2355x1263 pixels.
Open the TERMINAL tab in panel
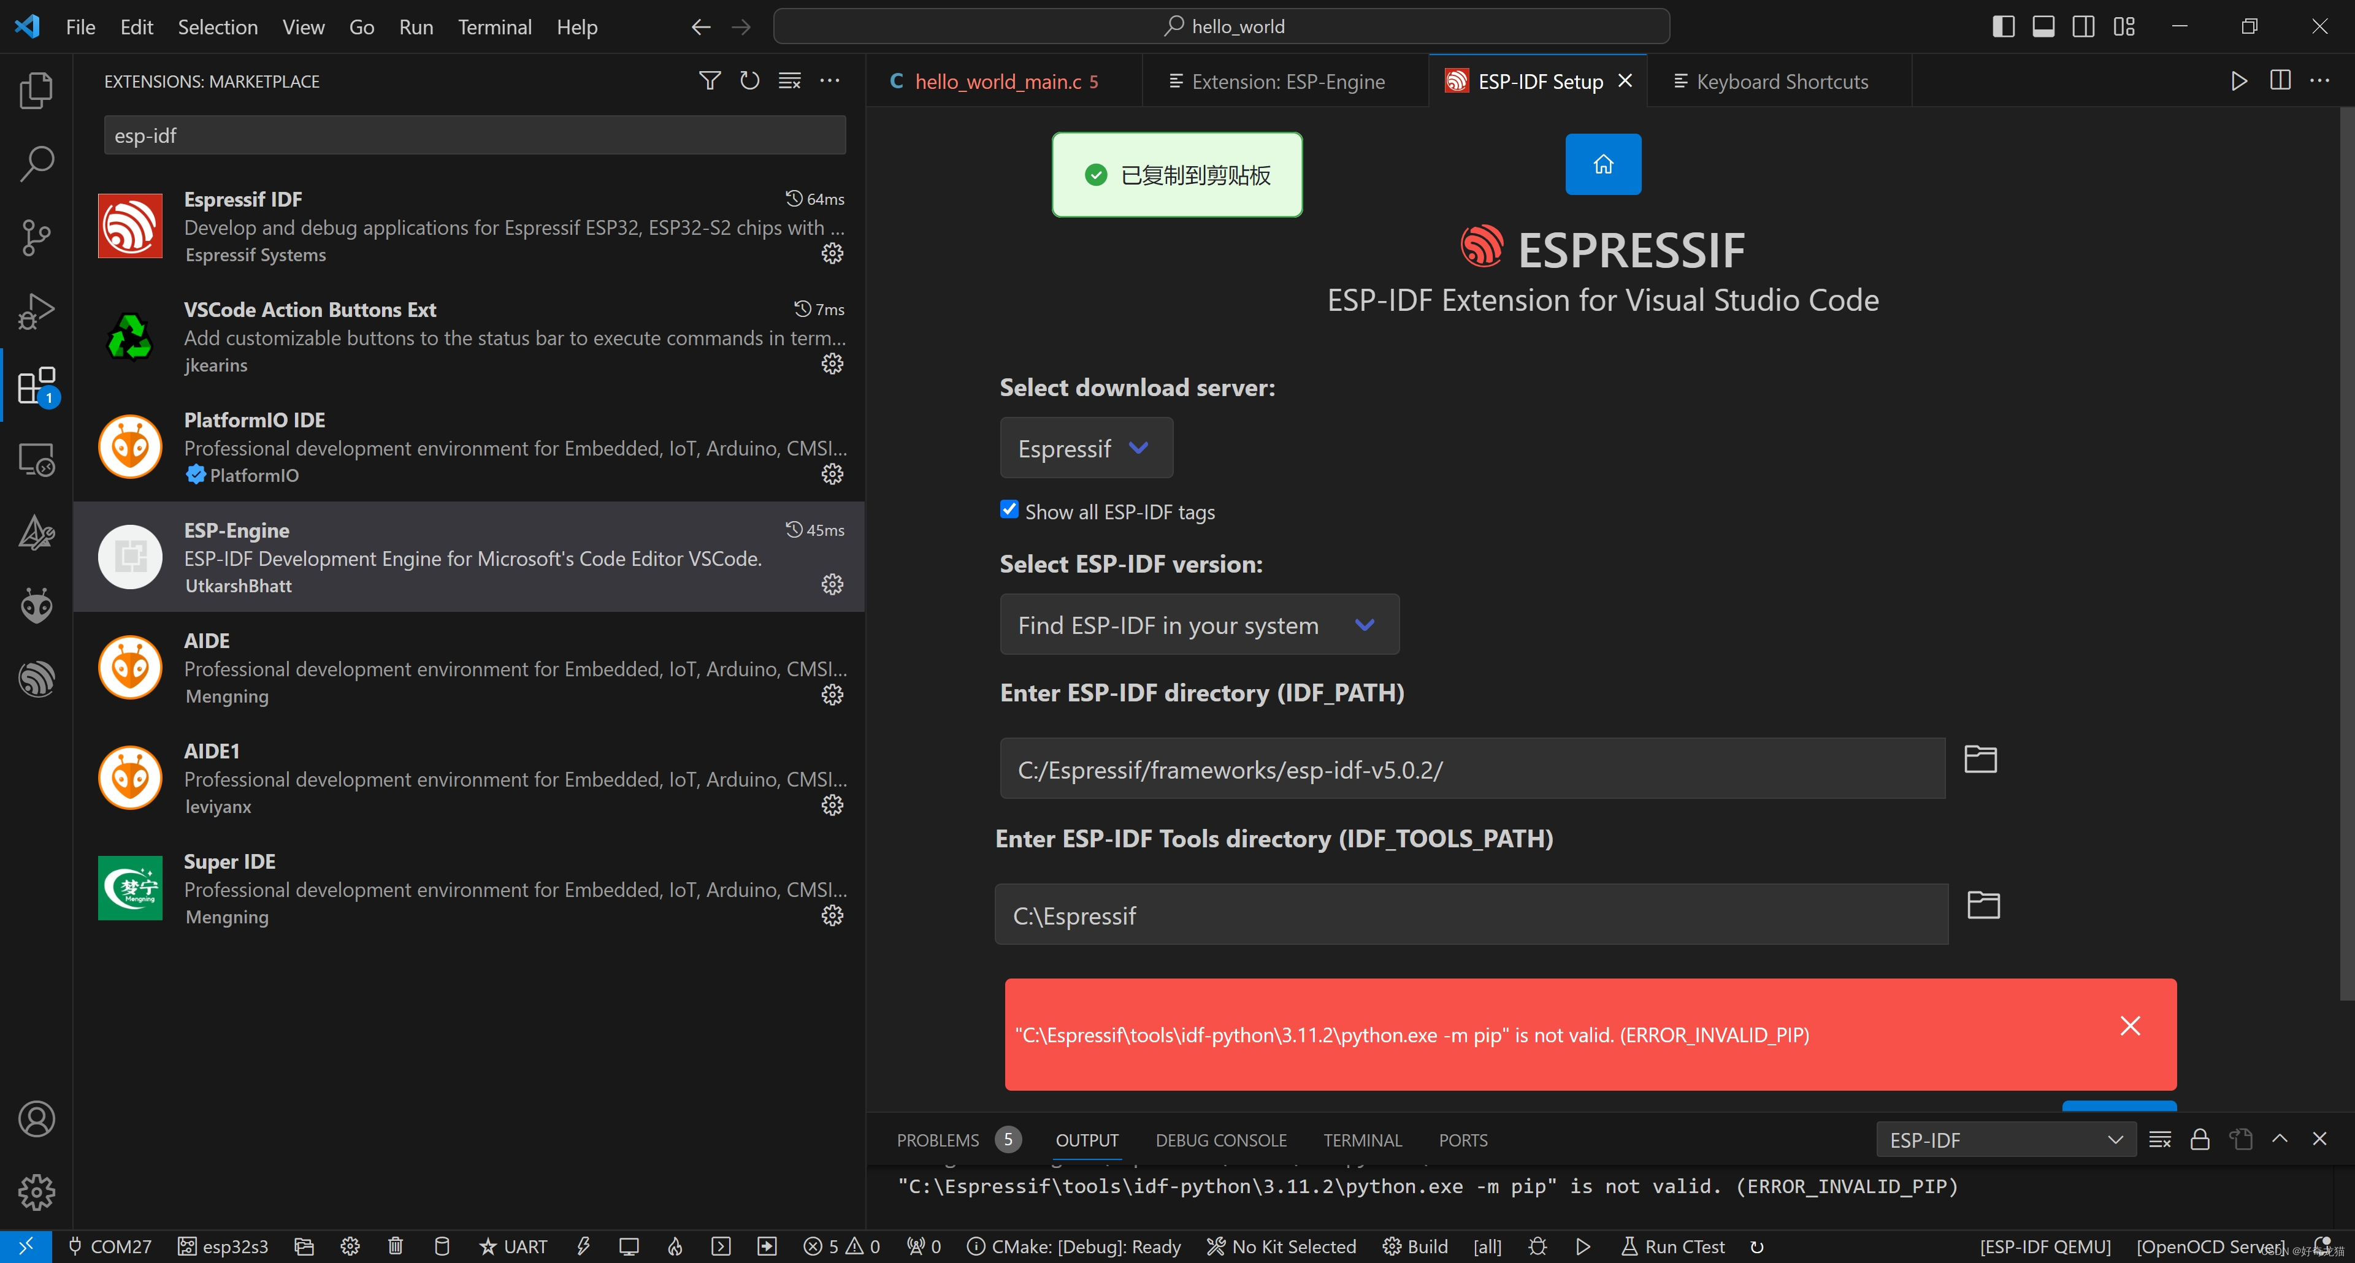coord(1363,1139)
